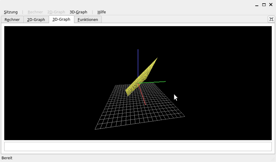Minimize the KAlgebra window
This screenshot has height=162, width=276.
[257, 5]
